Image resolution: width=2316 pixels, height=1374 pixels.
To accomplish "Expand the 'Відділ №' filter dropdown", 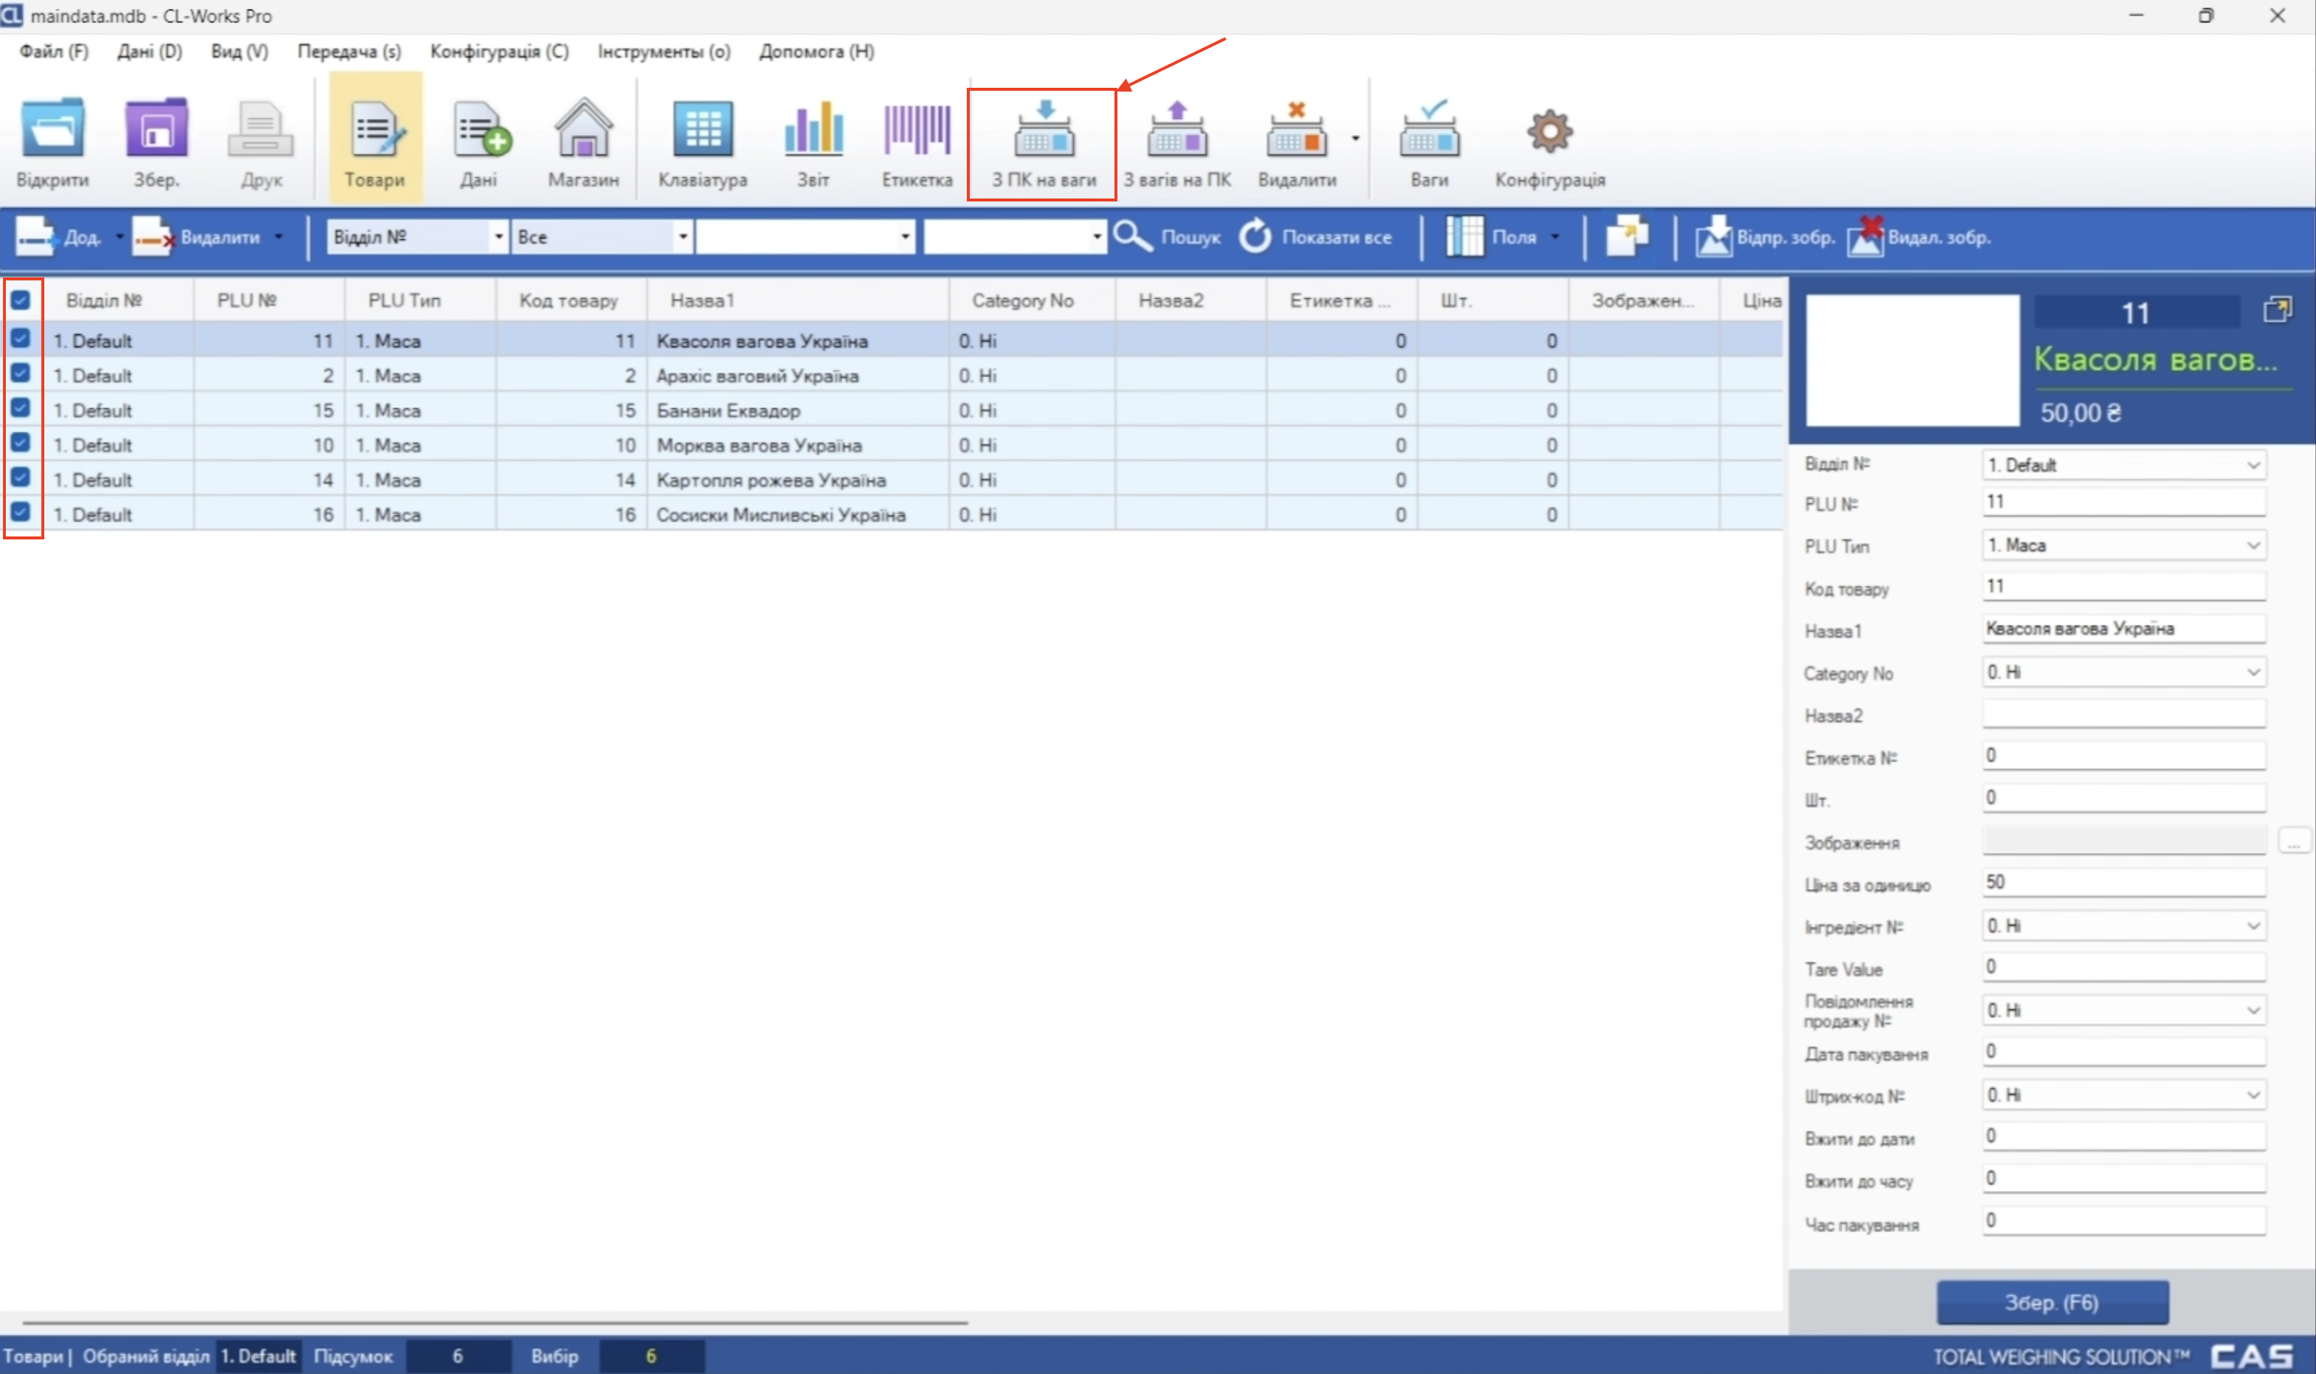I will coord(498,237).
